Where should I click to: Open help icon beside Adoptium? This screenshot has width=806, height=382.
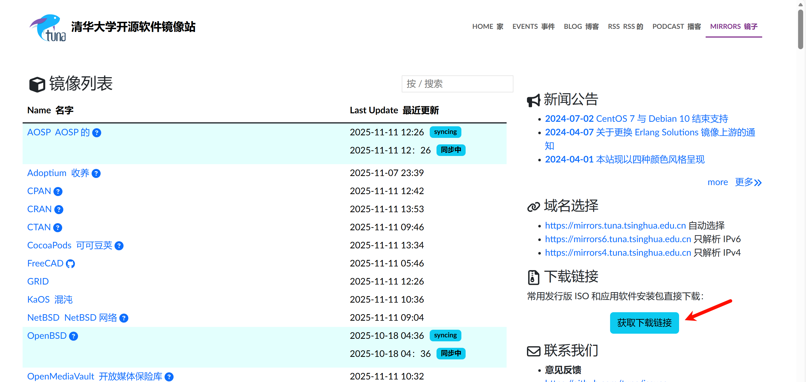point(96,173)
